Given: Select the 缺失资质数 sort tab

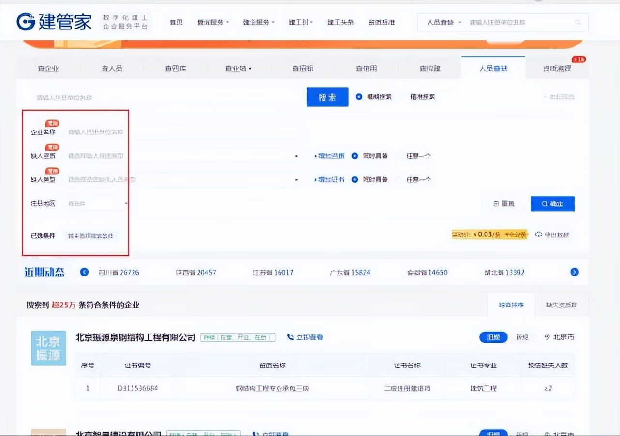Looking at the screenshot, I should 561,305.
